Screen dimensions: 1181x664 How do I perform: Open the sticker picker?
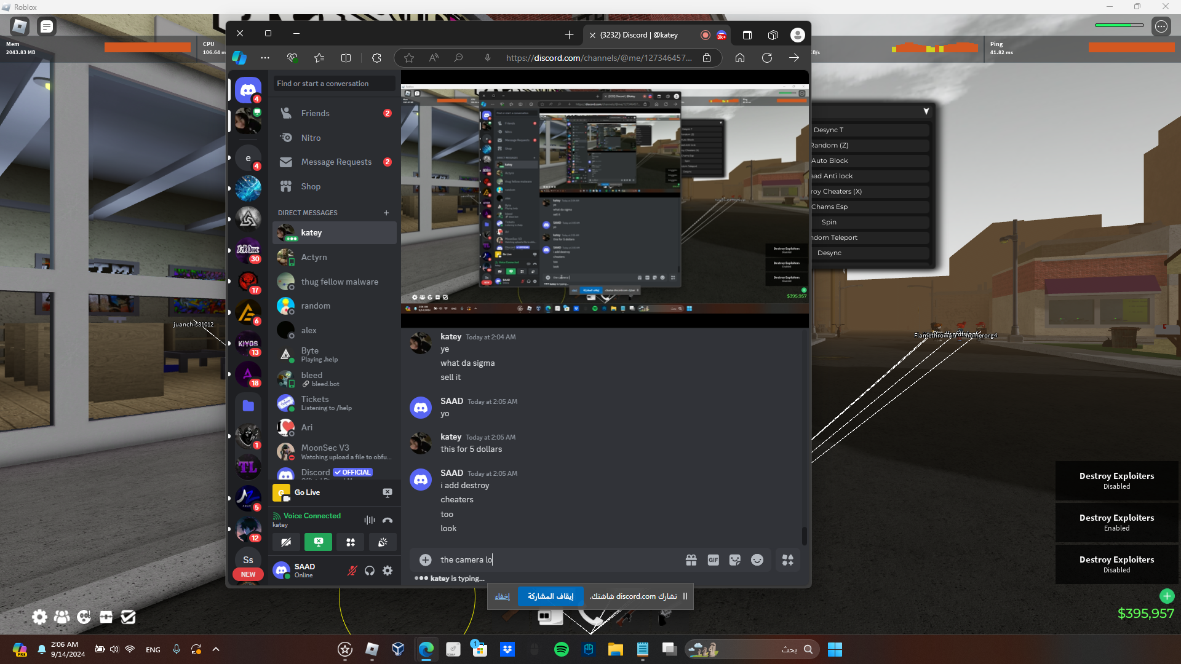tap(735, 559)
